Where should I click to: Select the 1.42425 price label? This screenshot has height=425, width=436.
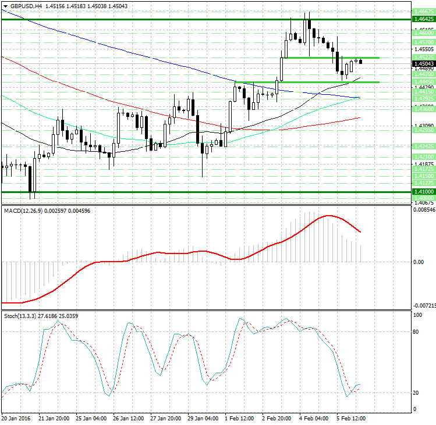tap(424, 146)
